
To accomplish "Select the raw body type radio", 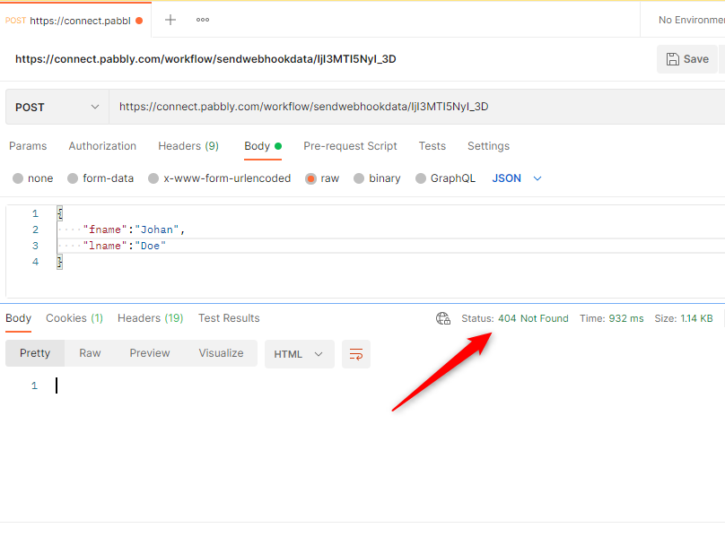I will click(x=310, y=178).
